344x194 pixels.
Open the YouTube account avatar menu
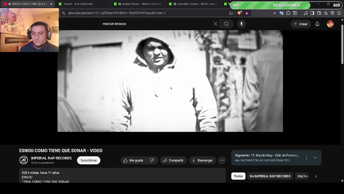(330, 24)
